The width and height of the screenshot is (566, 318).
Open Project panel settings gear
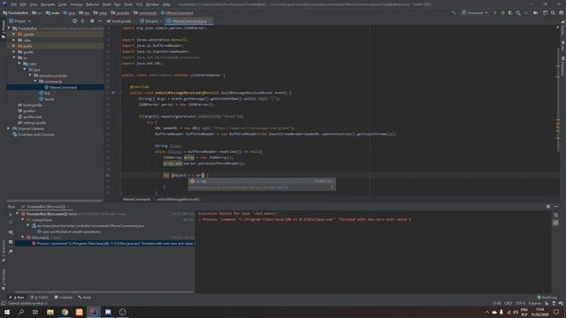coord(92,21)
